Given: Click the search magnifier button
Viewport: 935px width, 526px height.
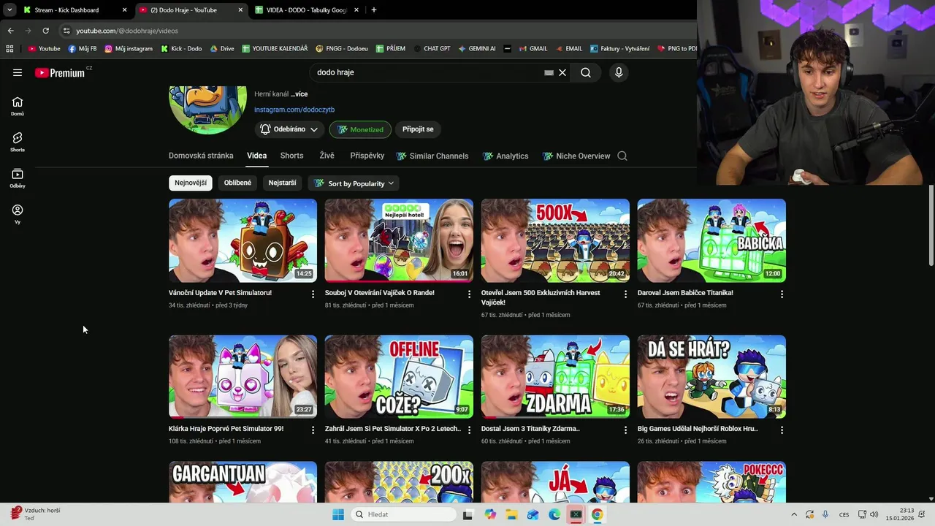Looking at the screenshot, I should [x=586, y=72].
